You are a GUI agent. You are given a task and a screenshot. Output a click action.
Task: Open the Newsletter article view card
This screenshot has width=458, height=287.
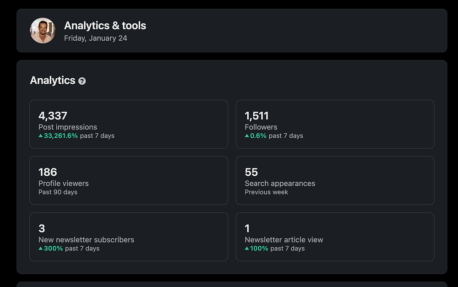pyautogui.click(x=334, y=237)
